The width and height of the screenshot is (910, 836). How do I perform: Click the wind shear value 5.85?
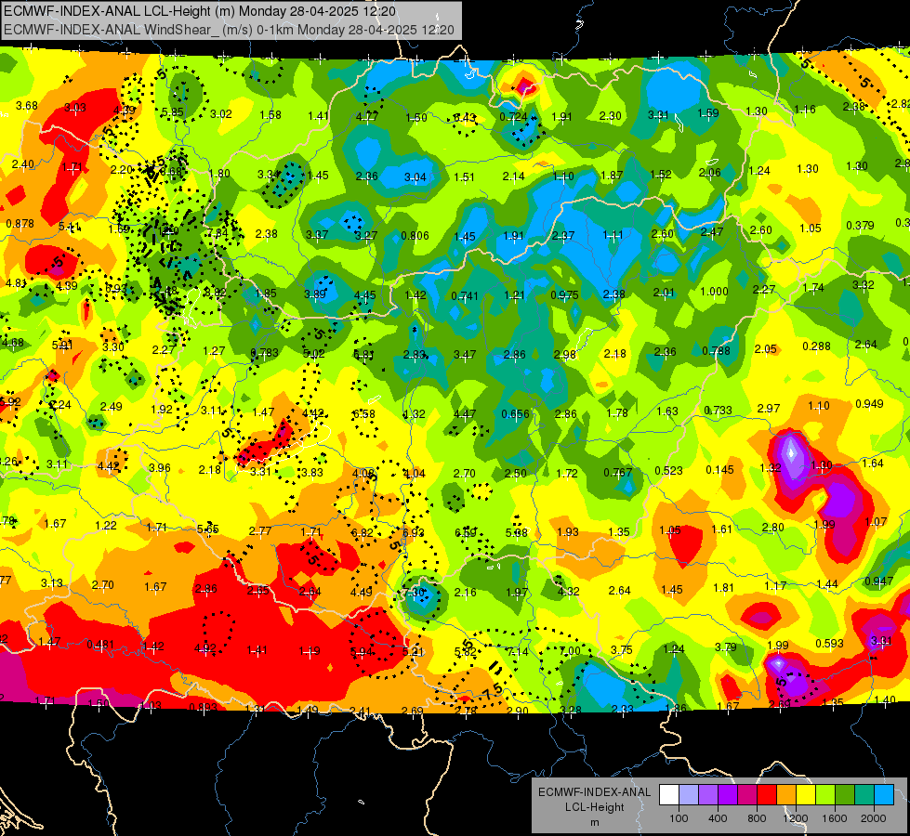pos(172,112)
